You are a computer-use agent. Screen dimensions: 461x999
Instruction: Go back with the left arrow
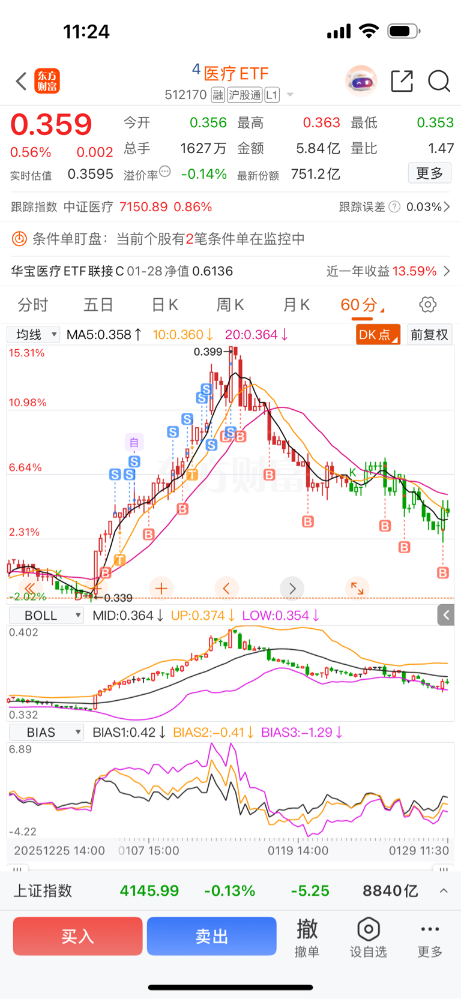pyautogui.click(x=22, y=81)
